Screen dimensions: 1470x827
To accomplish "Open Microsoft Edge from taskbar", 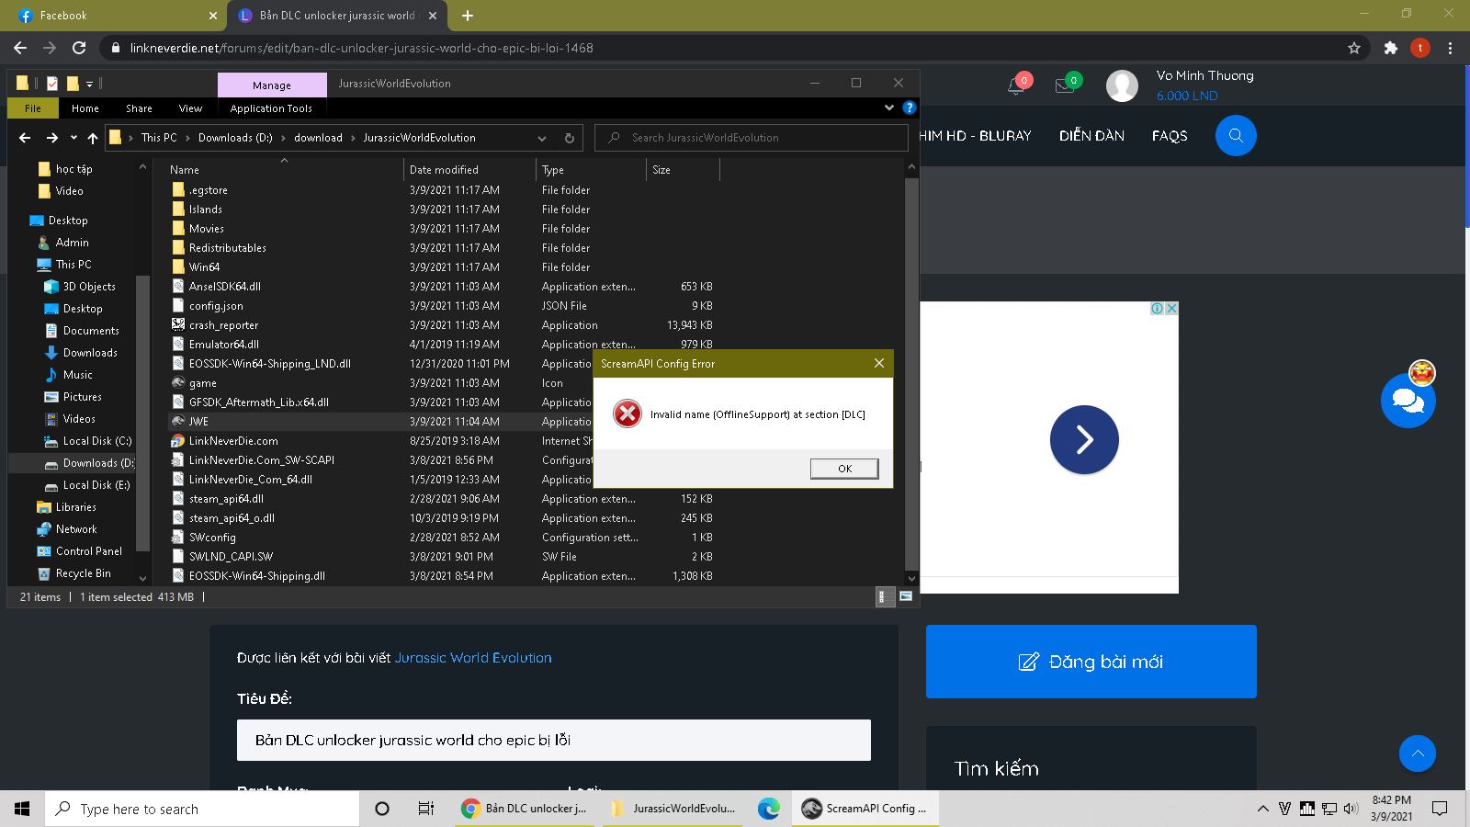I will [768, 809].
